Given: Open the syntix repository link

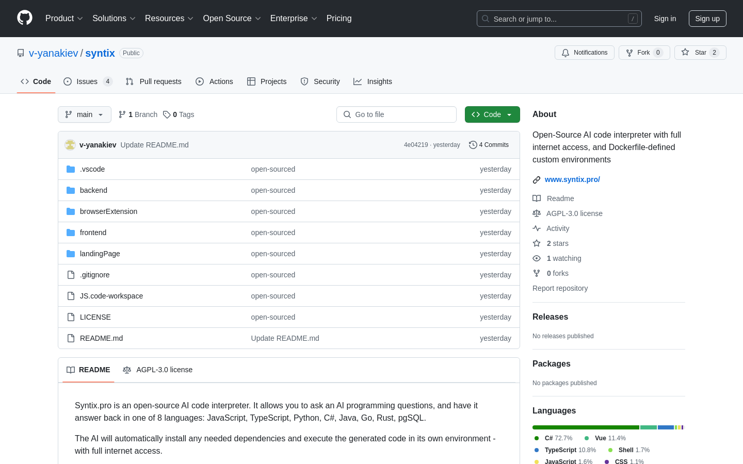Looking at the screenshot, I should [x=100, y=53].
